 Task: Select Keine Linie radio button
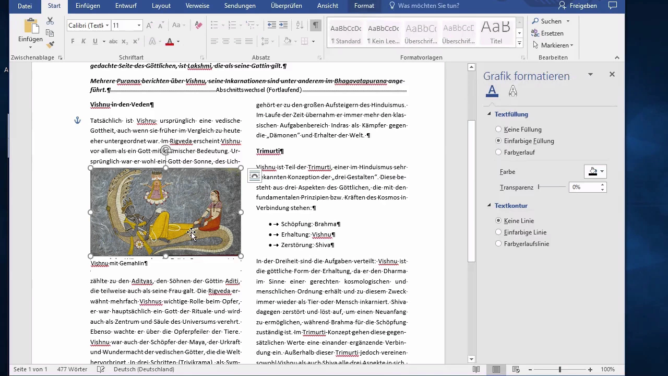498,221
